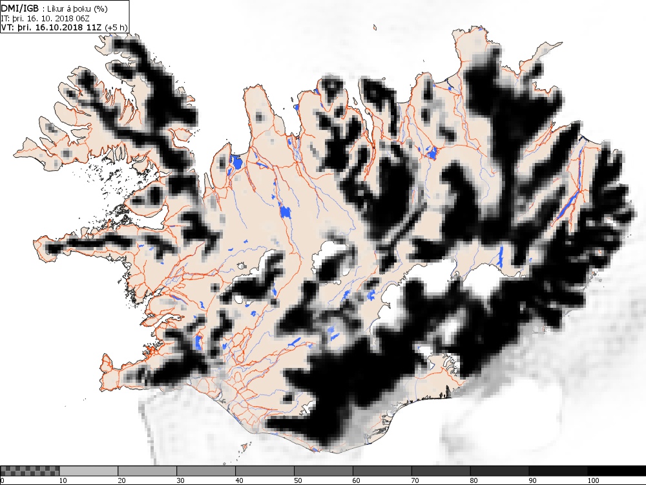
Task: Select the 'VT: þri. 16.10.2018 11Z (+5 h)' line
Action: point(64,28)
